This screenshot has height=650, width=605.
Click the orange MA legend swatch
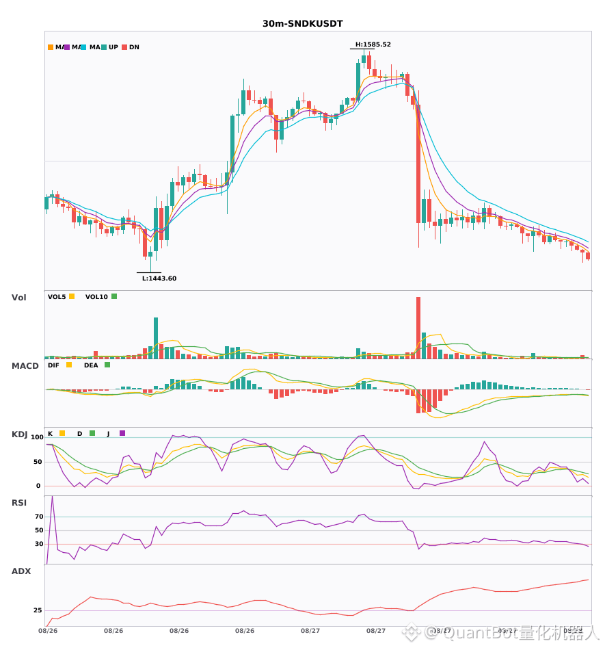[x=51, y=47]
